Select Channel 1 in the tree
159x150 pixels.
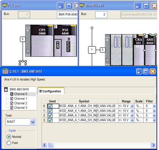tap(21, 99)
